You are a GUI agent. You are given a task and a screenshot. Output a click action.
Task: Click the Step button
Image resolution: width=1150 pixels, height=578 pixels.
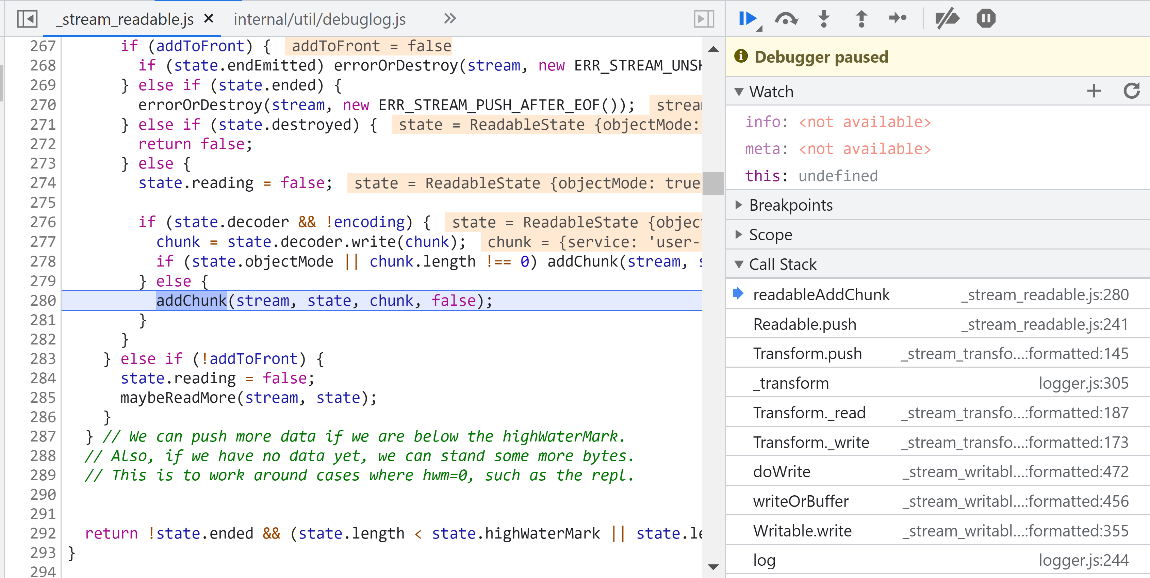(x=897, y=19)
